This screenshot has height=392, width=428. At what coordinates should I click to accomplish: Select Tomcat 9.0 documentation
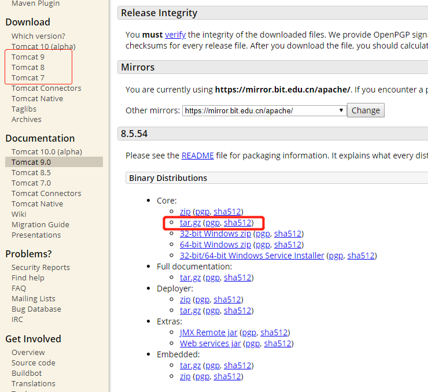tap(54, 162)
